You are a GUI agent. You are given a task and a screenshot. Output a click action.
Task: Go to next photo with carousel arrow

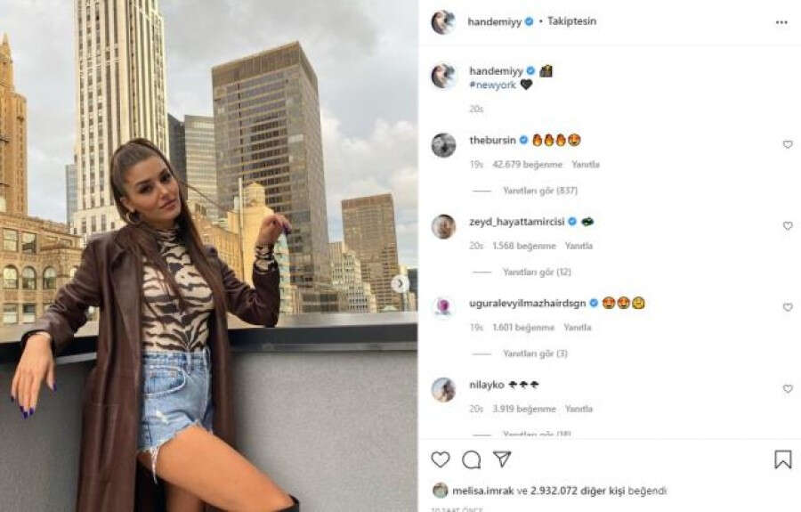(400, 283)
